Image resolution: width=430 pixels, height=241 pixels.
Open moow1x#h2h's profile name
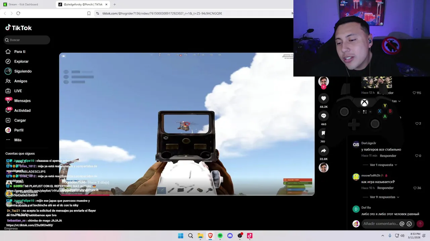click(x=371, y=175)
